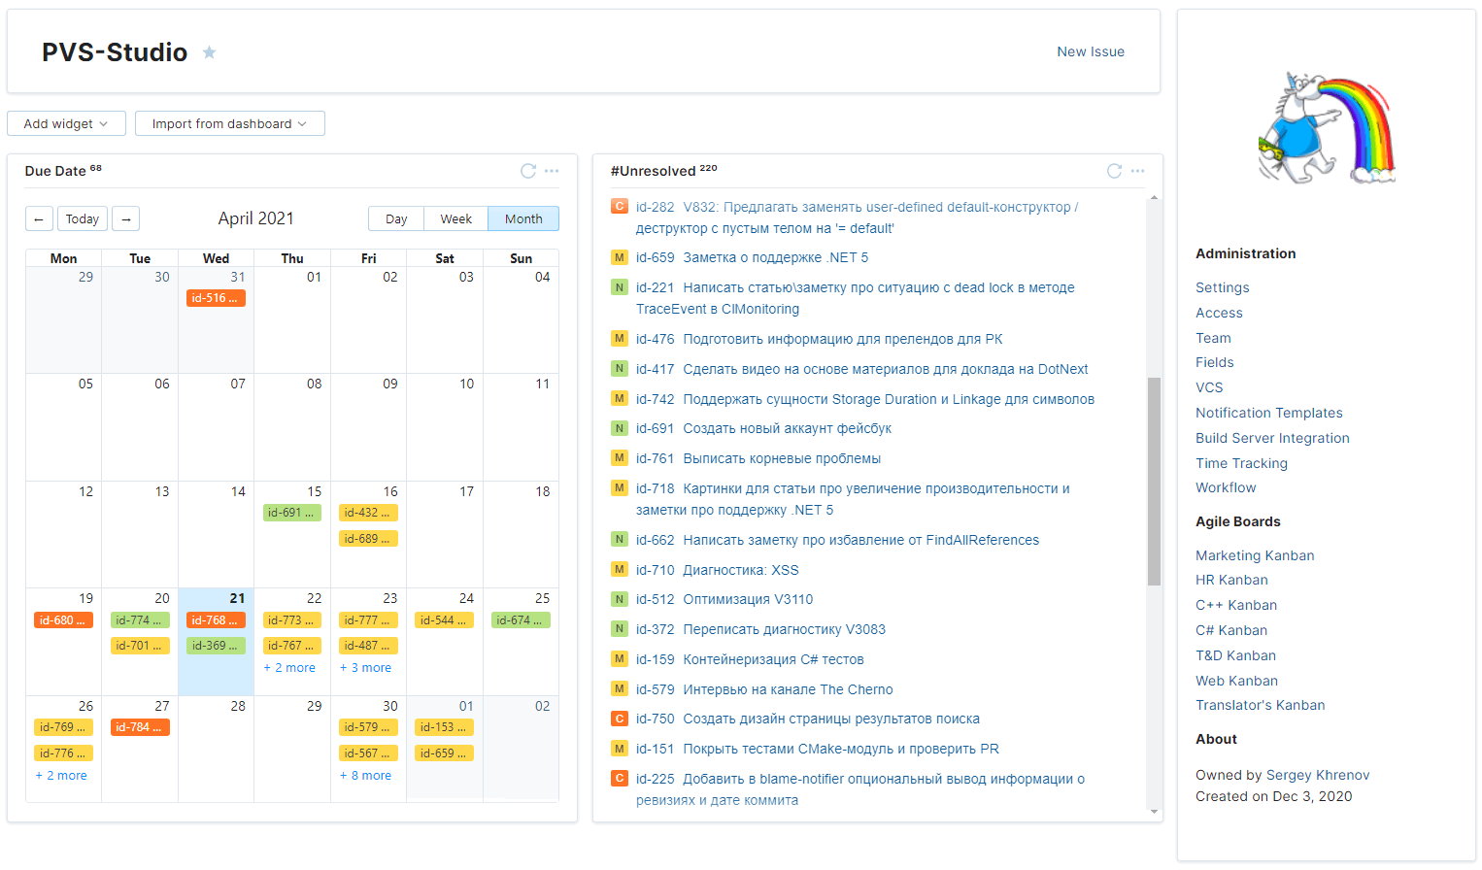The width and height of the screenshot is (1482, 870).
Task: Open calendar event id-768 on April 21
Action: pos(216,620)
